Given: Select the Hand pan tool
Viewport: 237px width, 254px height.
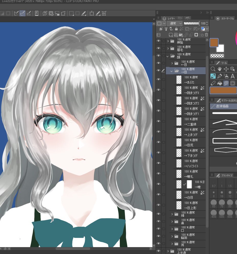Looking at the screenshot, I should click(220, 69).
